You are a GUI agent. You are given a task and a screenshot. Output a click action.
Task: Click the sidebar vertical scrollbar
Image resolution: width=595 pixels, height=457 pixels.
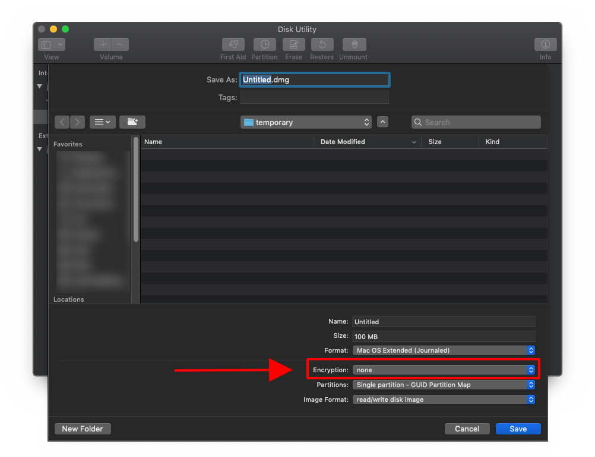[x=136, y=189]
